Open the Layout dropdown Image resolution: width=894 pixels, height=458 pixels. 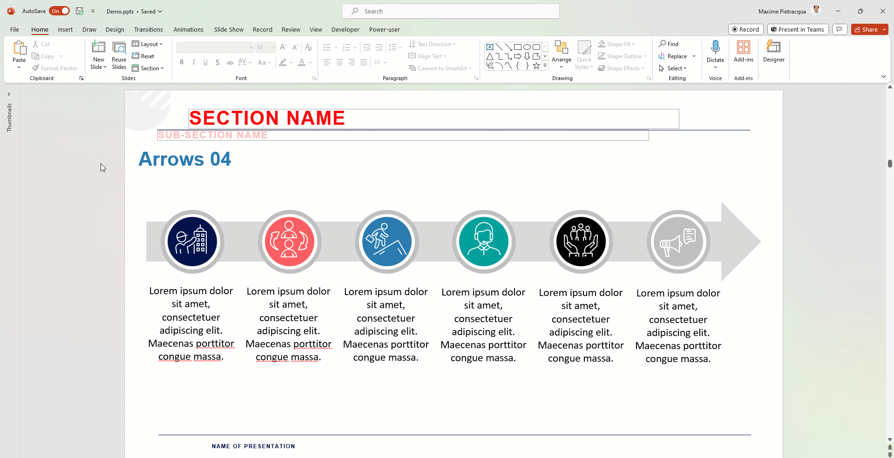coord(148,44)
